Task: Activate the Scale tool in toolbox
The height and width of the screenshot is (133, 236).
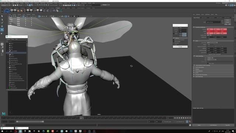Action: point(2,33)
